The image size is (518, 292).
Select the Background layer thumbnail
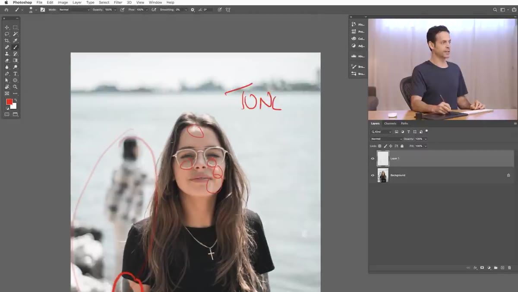383,175
